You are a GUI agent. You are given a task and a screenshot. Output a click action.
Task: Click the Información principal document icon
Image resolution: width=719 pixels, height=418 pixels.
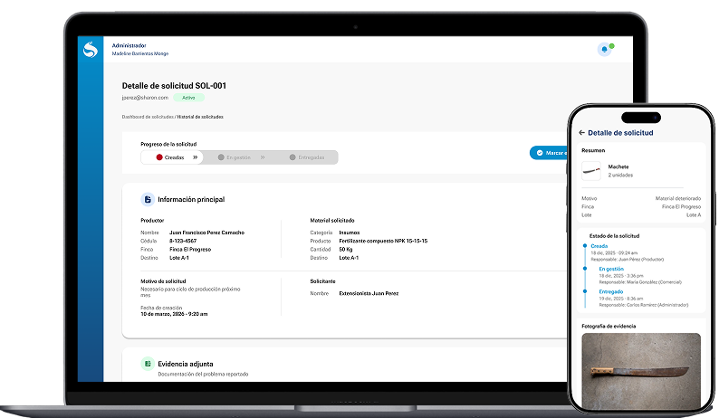pos(148,199)
